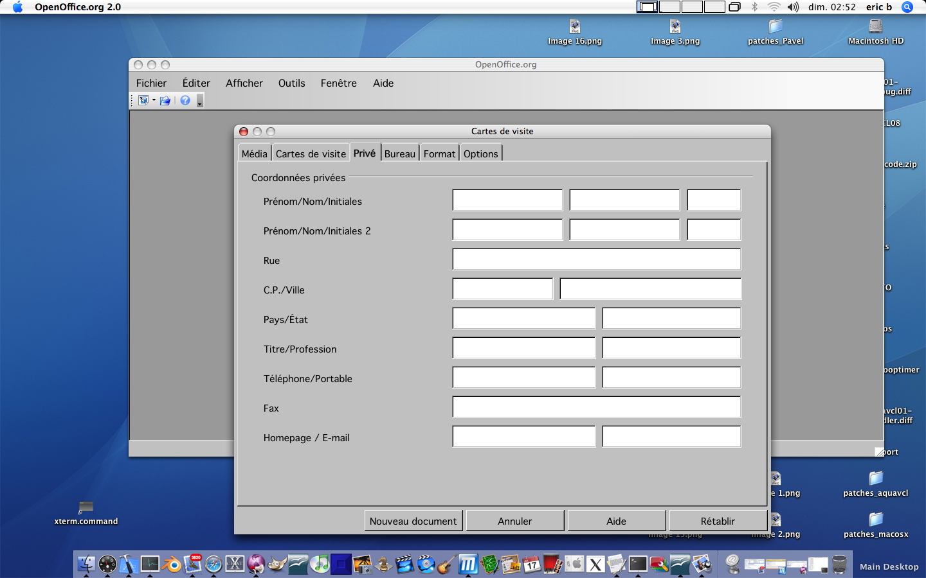The image size is (926, 578).
Task: Launch Blender from the Dock
Action: pos(171,564)
